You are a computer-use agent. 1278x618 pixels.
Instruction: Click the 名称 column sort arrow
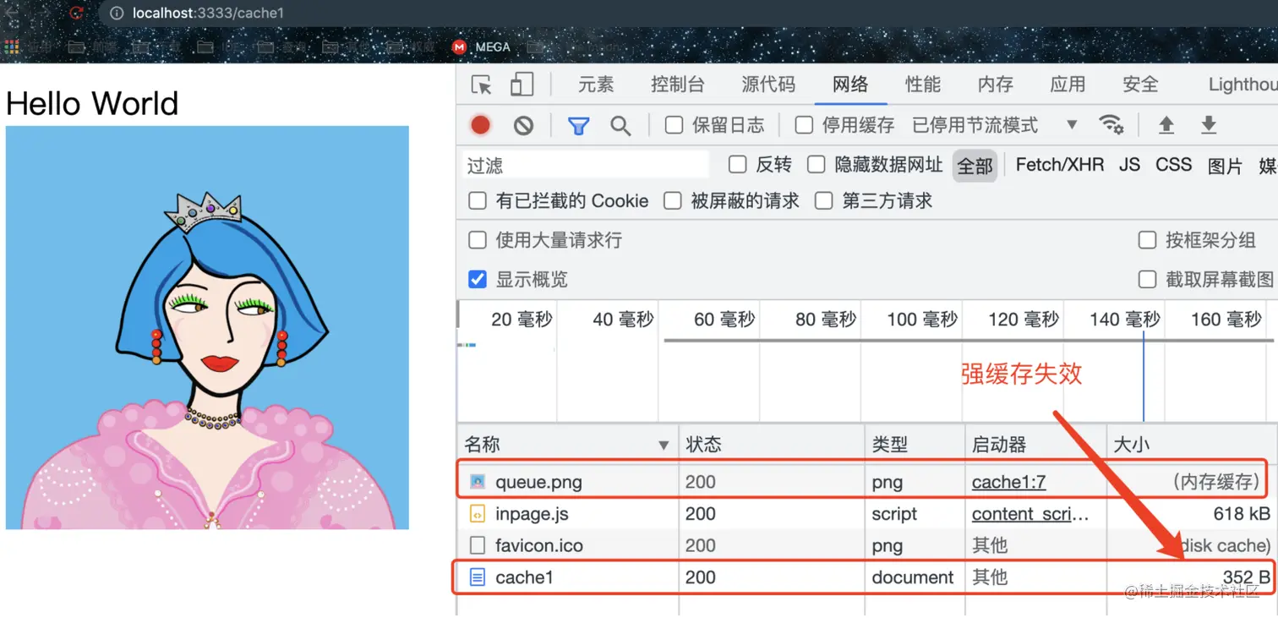(x=664, y=446)
